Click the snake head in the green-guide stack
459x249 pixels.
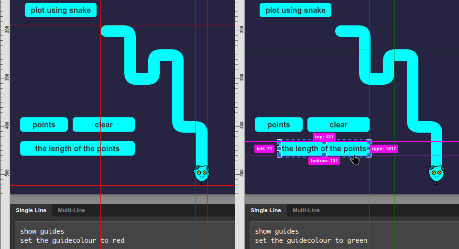point(436,174)
